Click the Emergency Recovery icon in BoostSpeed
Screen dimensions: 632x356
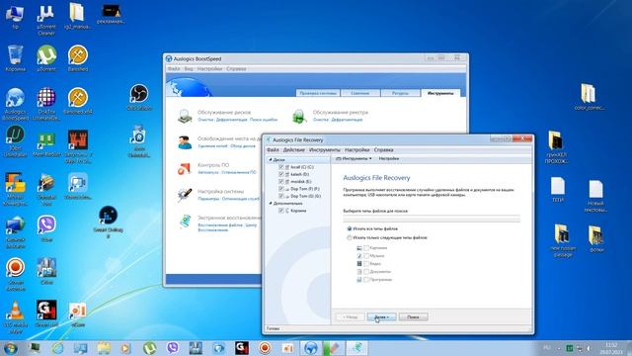[x=185, y=222]
